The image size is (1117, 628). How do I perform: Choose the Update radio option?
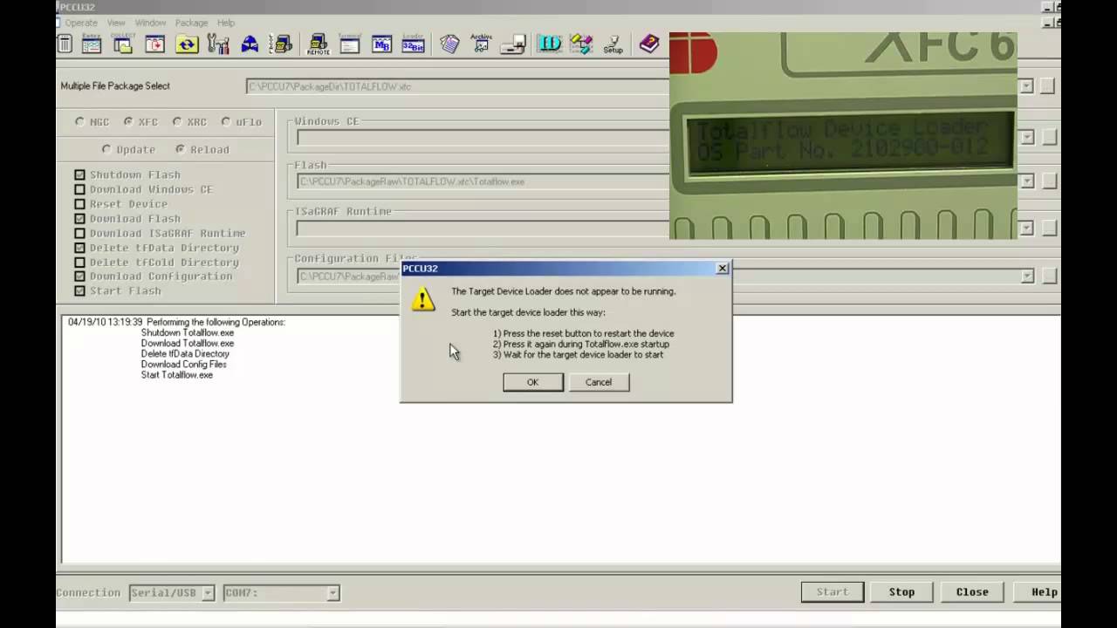click(106, 149)
